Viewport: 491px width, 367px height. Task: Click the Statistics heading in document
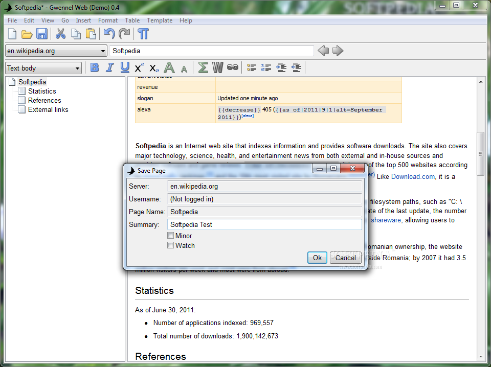tap(154, 290)
